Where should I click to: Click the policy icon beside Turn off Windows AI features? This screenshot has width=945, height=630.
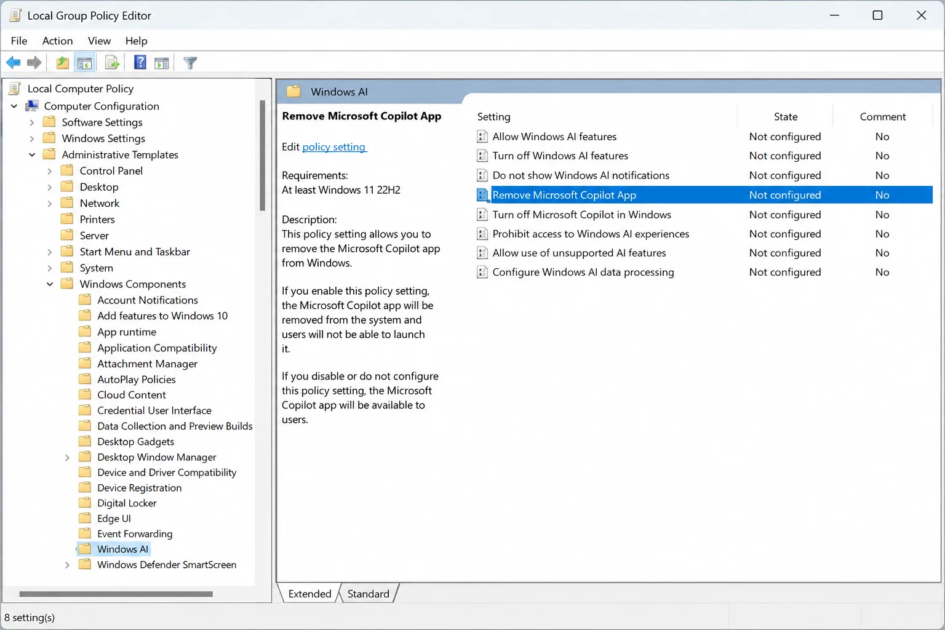pyautogui.click(x=482, y=156)
